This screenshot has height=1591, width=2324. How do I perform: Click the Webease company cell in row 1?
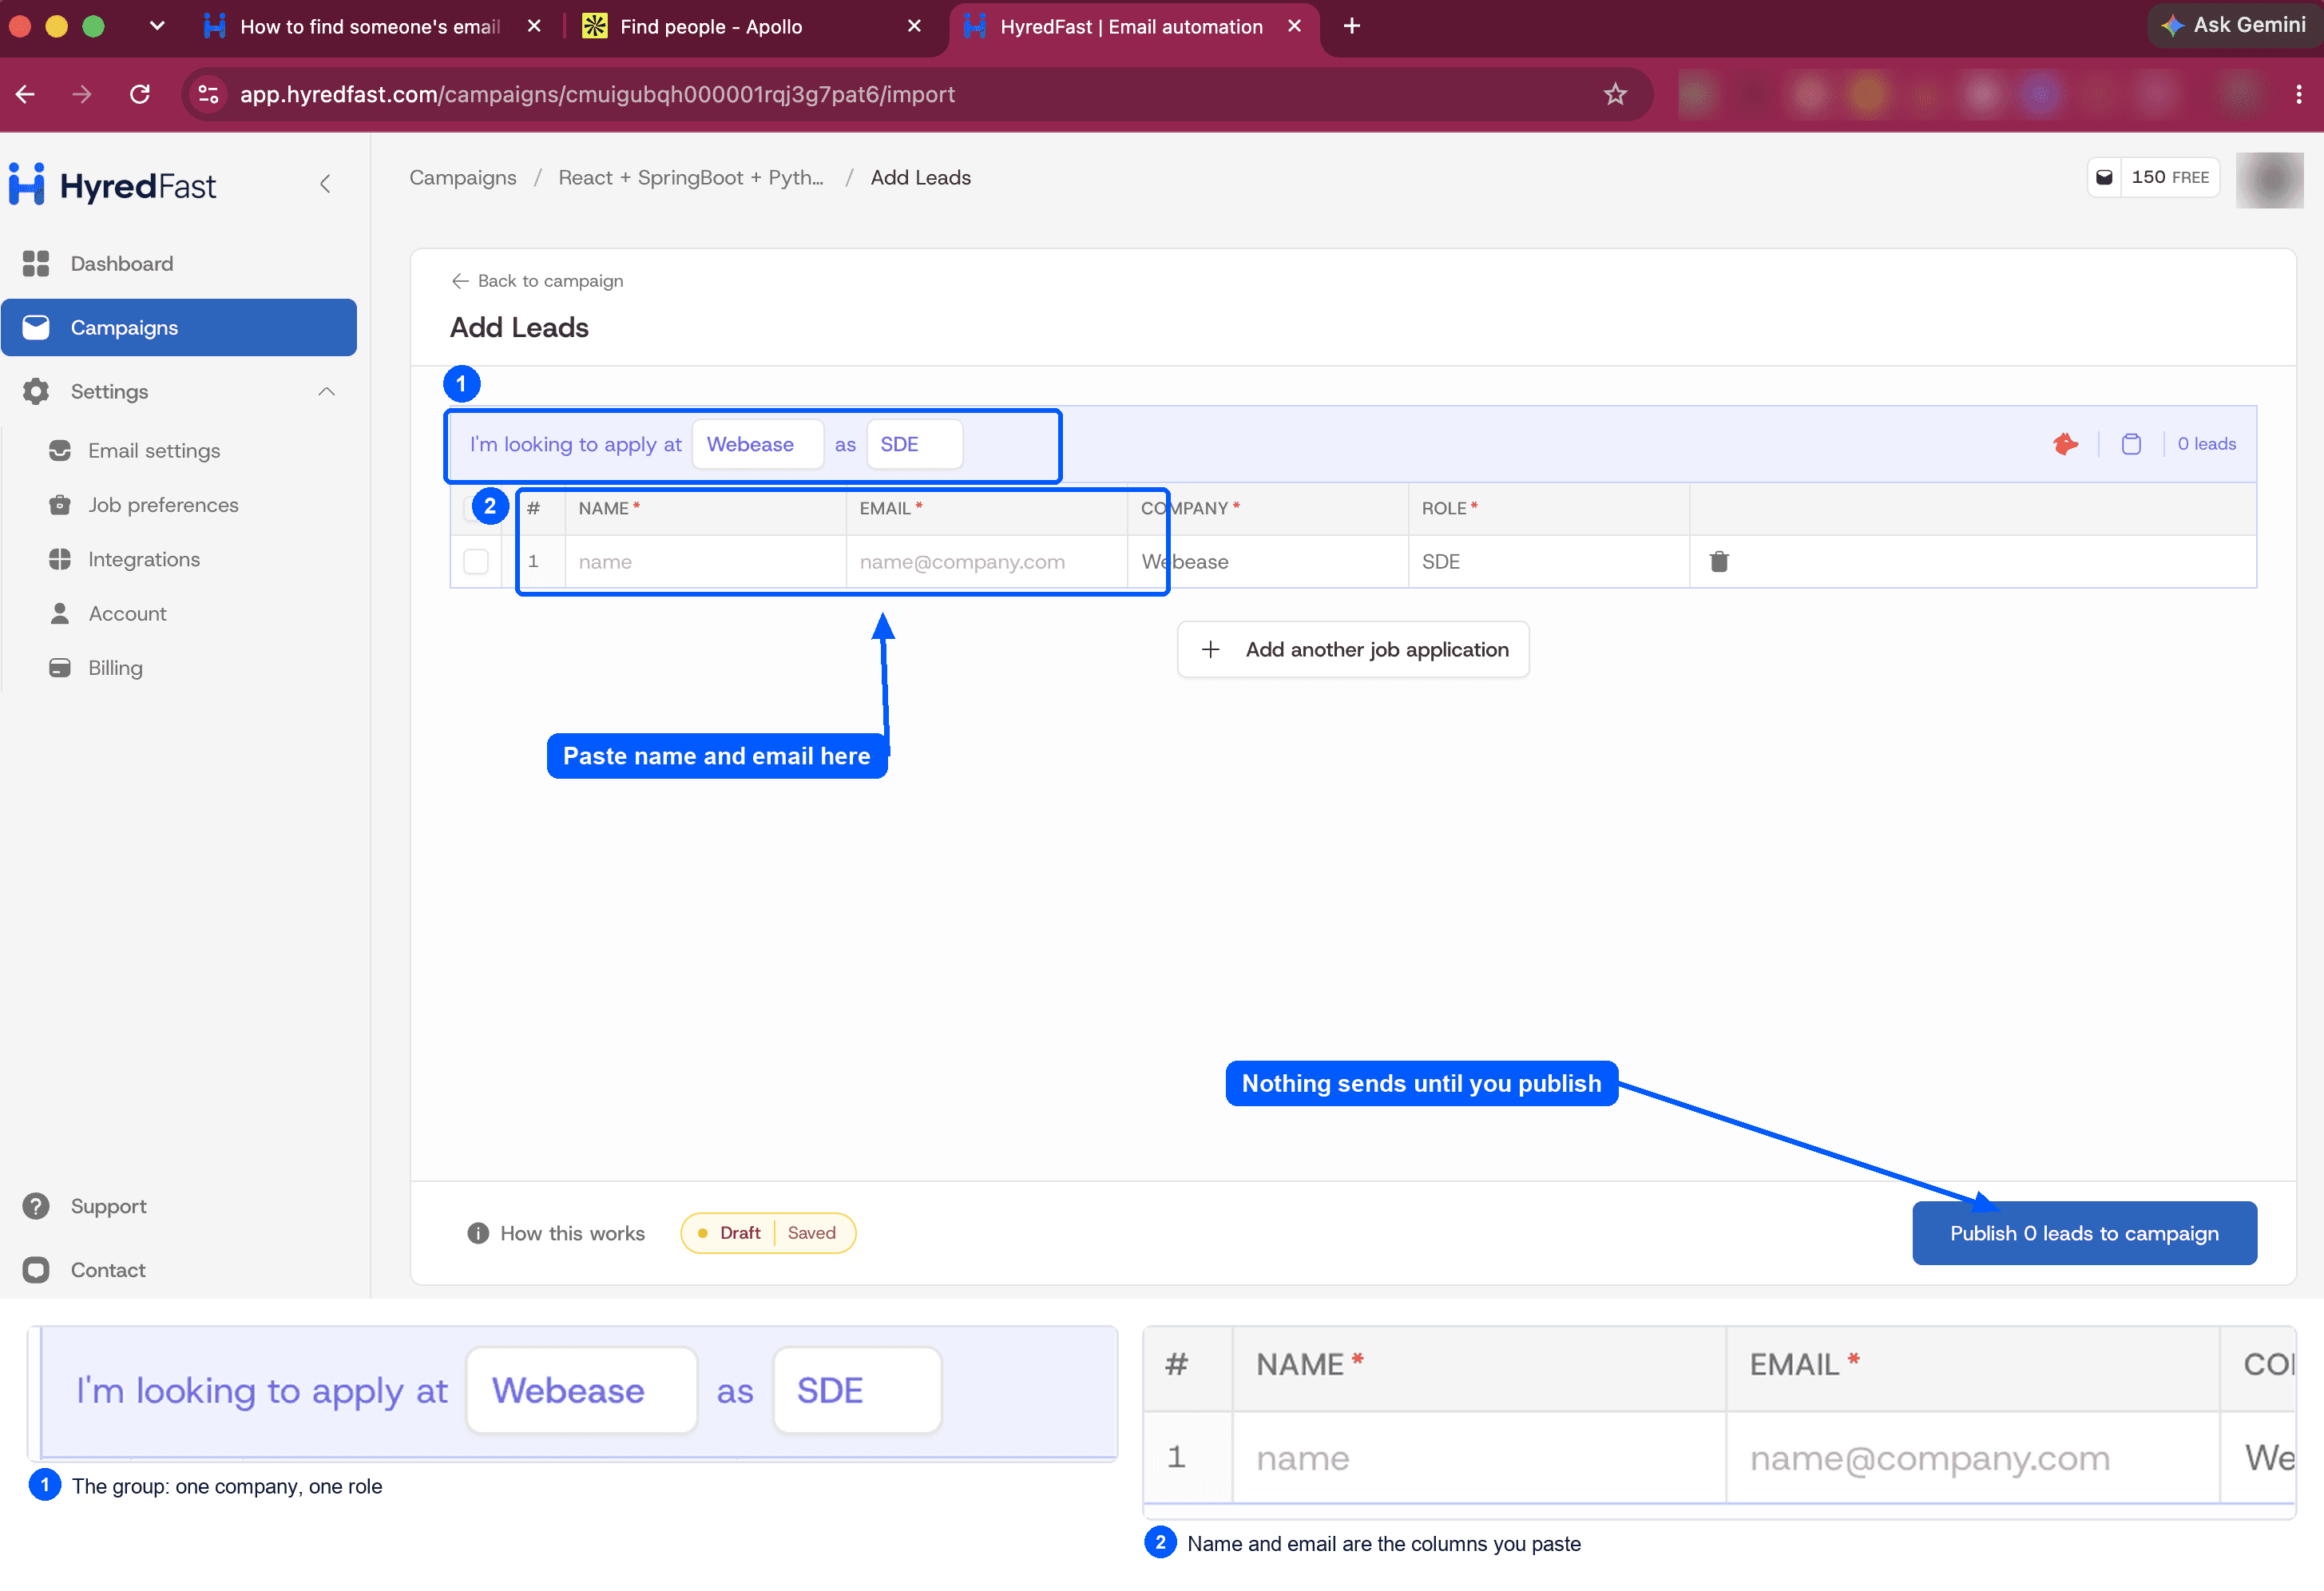click(1268, 561)
